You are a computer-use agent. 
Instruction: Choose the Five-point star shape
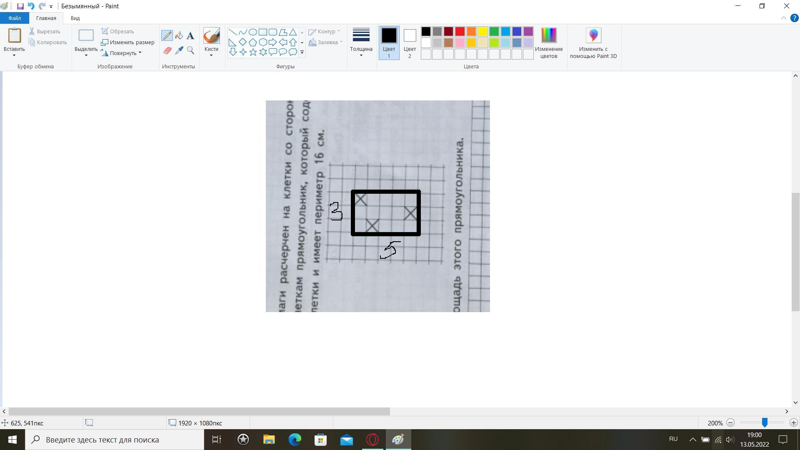point(253,52)
